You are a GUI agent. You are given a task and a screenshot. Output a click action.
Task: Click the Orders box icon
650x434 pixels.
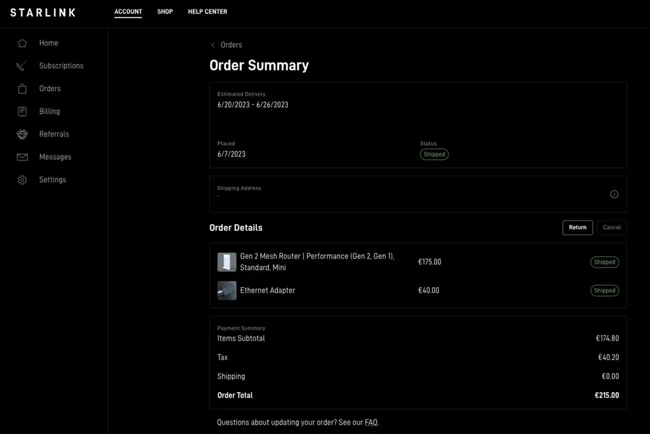click(x=22, y=88)
